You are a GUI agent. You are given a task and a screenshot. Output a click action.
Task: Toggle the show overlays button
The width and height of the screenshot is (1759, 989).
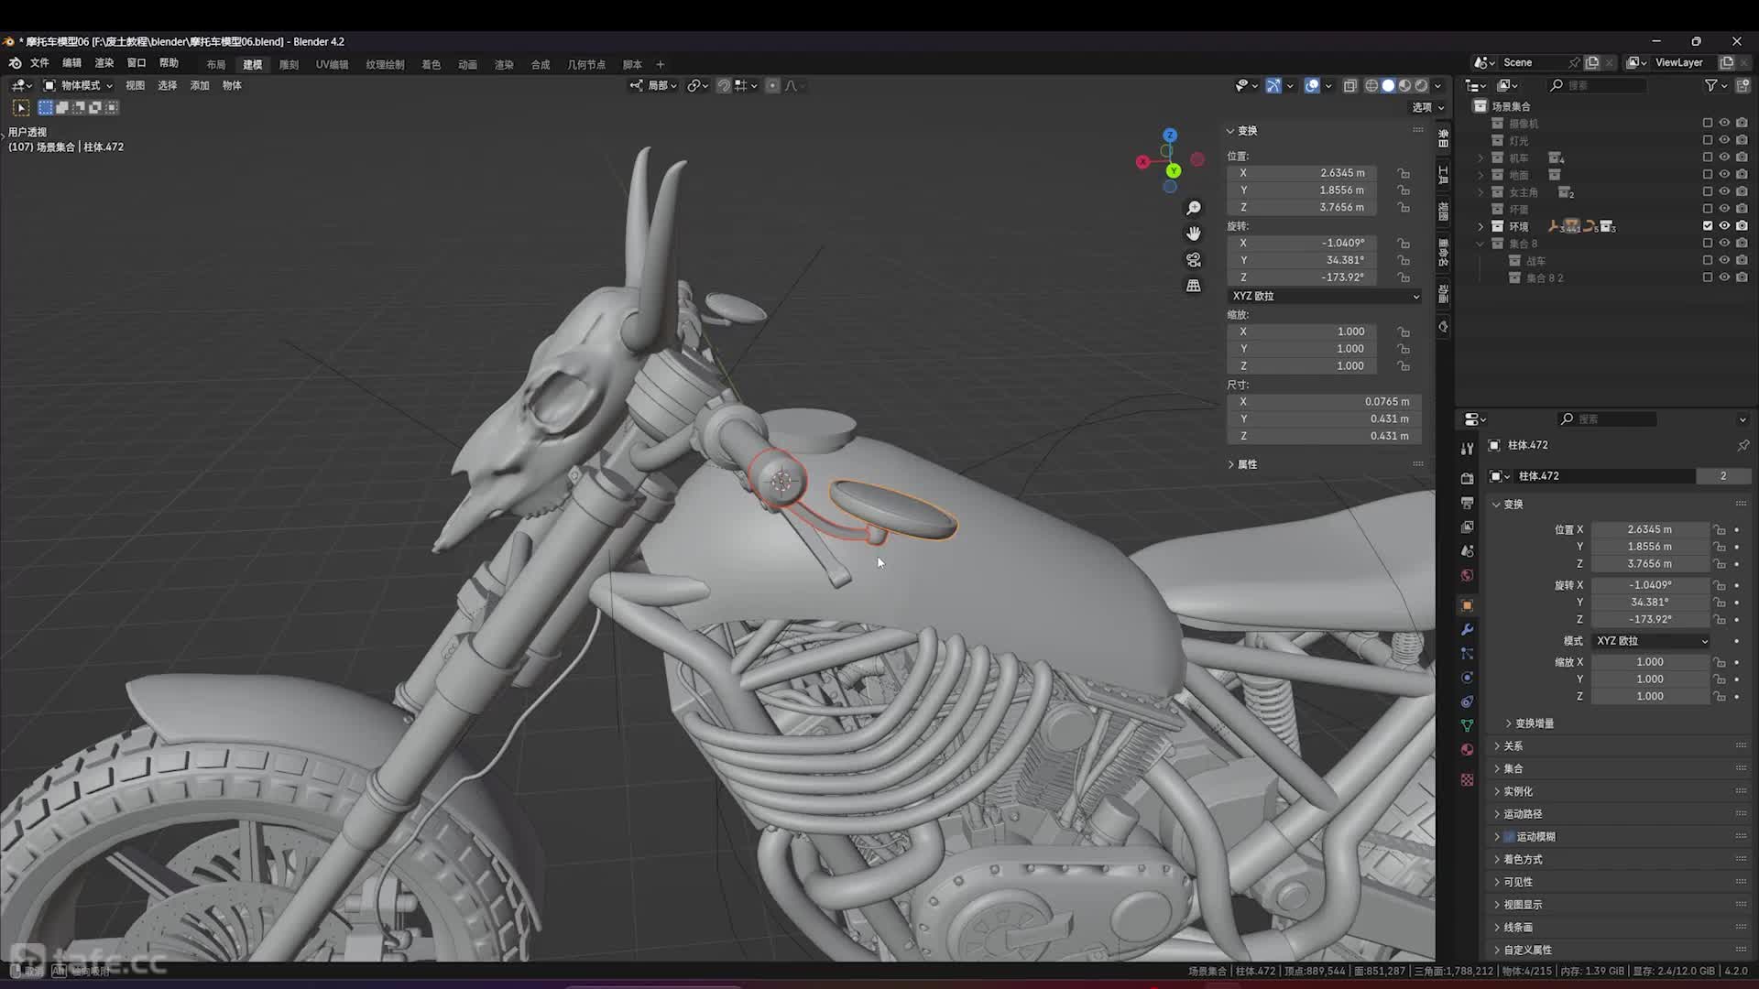click(1312, 85)
